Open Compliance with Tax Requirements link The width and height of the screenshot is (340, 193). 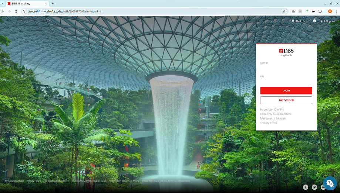pos(89,181)
